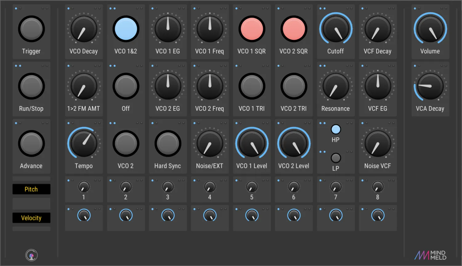Screen dimensions: 462x266
Task: Click the pitch knob for step 5
Action: [252, 186]
